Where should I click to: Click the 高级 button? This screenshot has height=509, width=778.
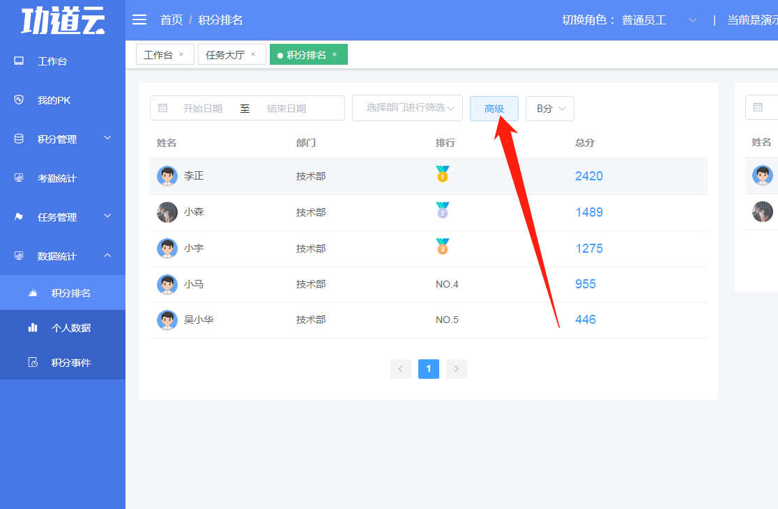[494, 109]
